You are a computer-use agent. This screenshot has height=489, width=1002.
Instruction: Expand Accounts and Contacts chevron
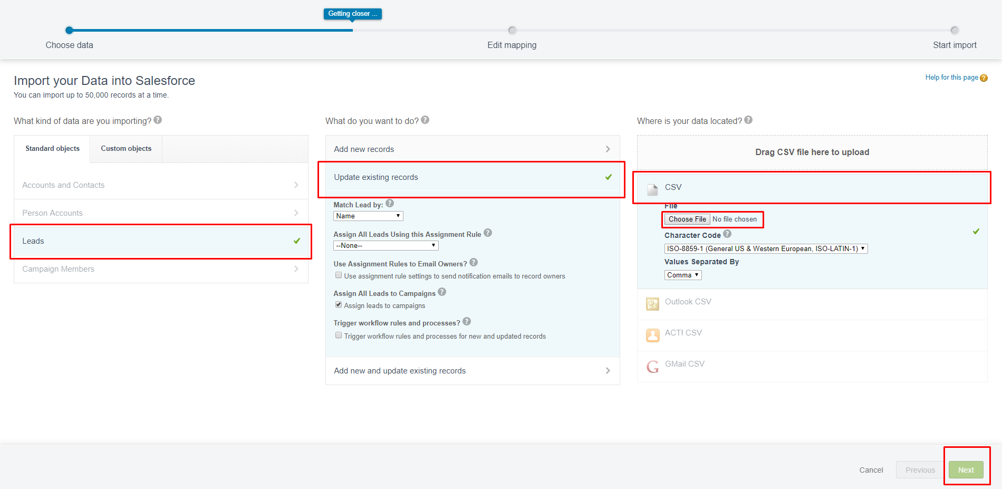tap(296, 185)
